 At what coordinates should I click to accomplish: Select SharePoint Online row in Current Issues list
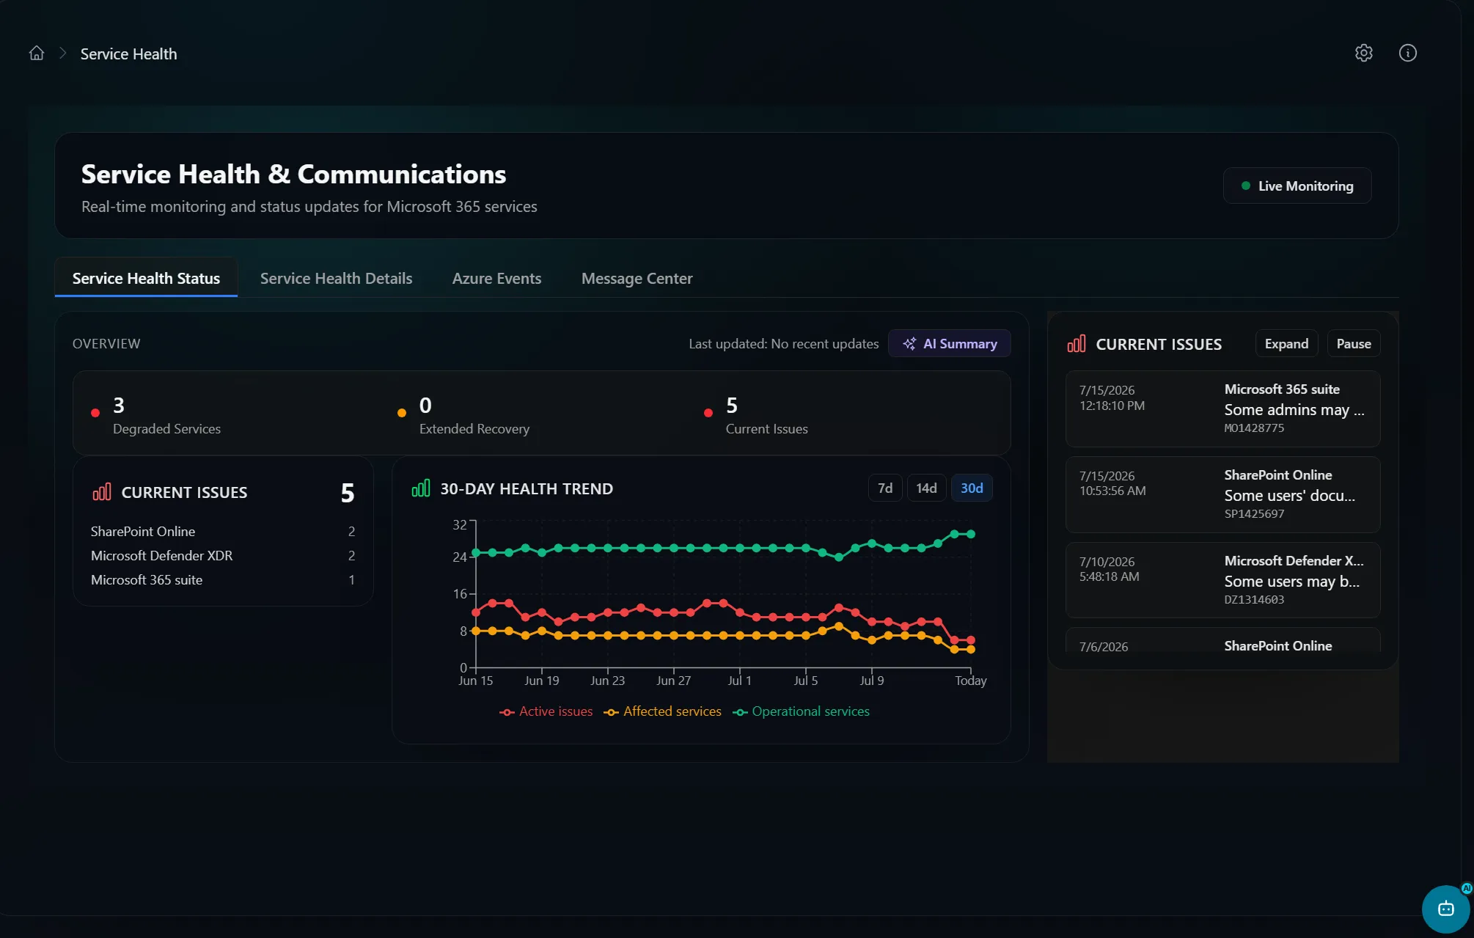coord(223,532)
